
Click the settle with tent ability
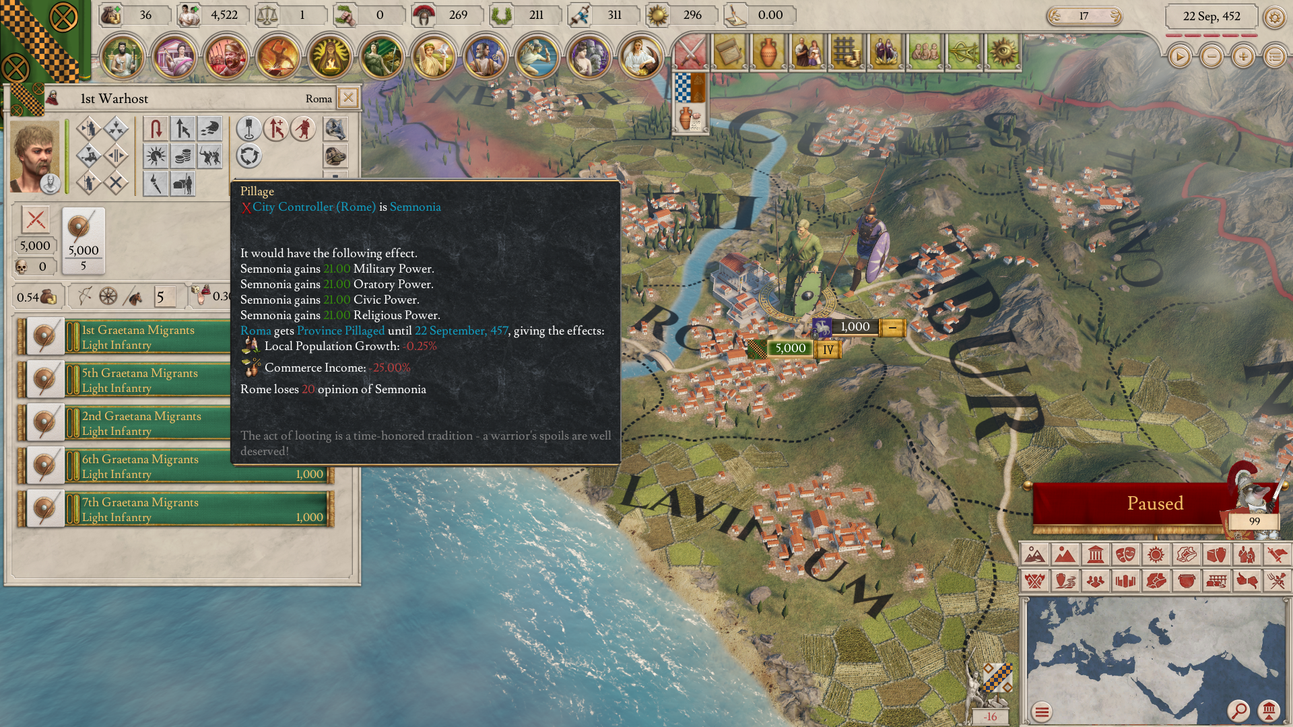(x=183, y=184)
